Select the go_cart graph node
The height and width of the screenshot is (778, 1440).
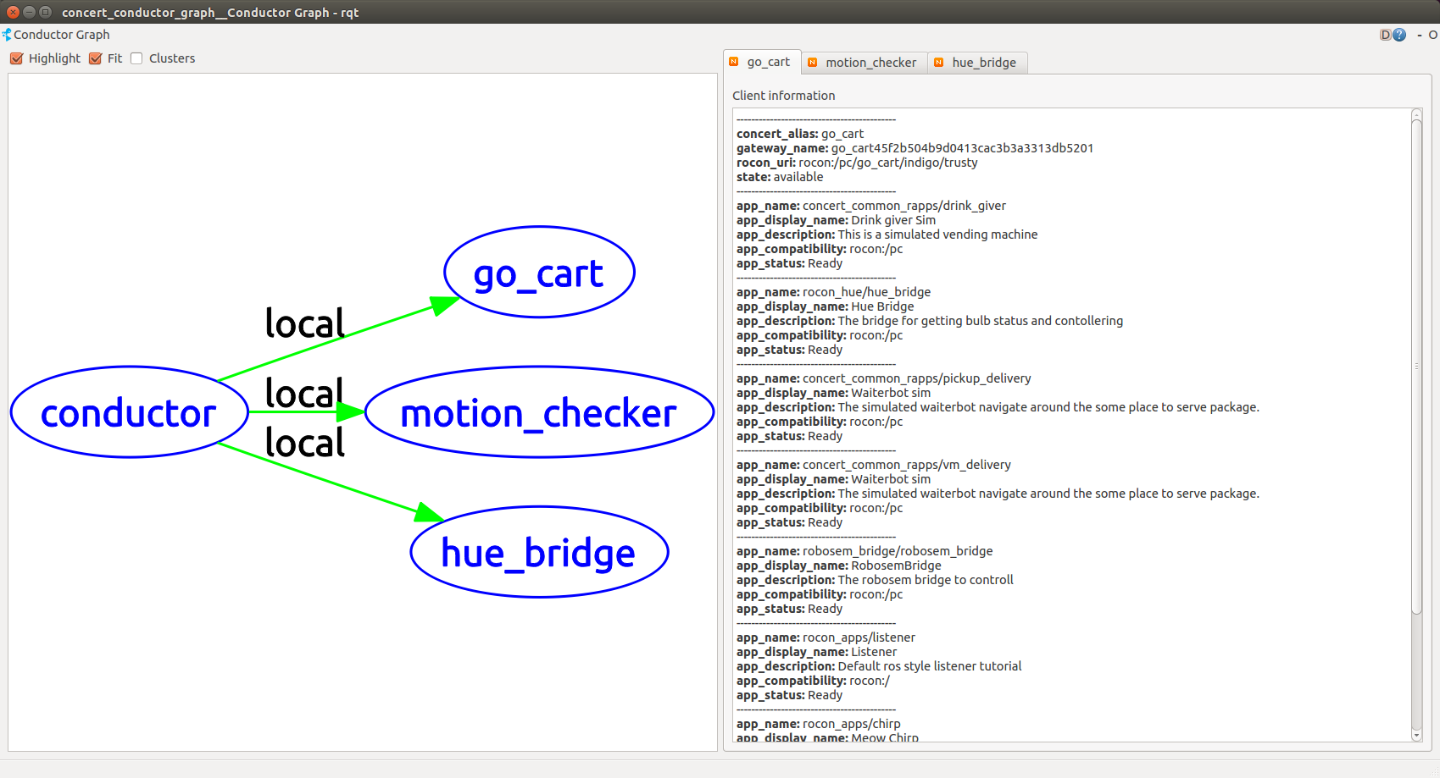coord(539,273)
